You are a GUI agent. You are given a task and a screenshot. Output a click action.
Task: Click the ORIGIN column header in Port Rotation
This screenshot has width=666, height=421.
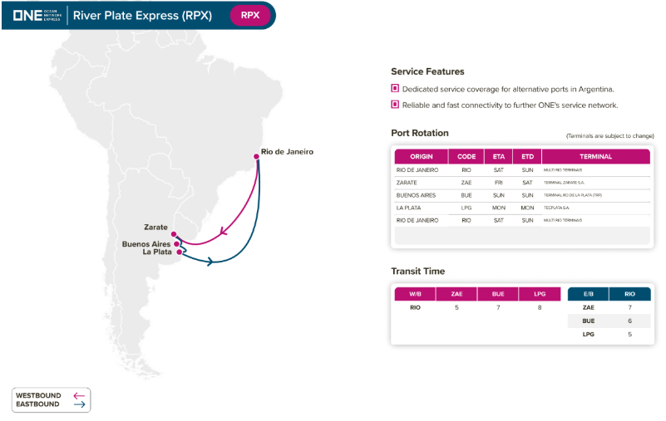click(x=422, y=156)
